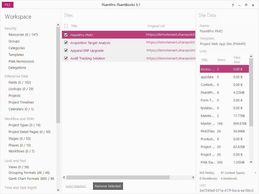The height and width of the screenshot is (194, 259).
Task: Click the Sites horizontal scrollbar thumb
Action: [x=118, y=177]
